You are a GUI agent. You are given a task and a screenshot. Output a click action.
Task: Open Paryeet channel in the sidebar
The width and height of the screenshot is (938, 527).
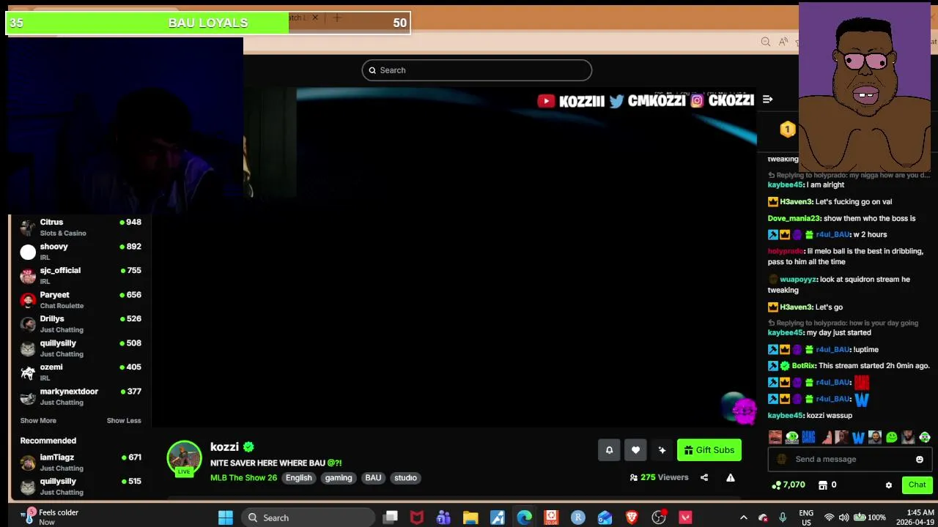click(81, 300)
